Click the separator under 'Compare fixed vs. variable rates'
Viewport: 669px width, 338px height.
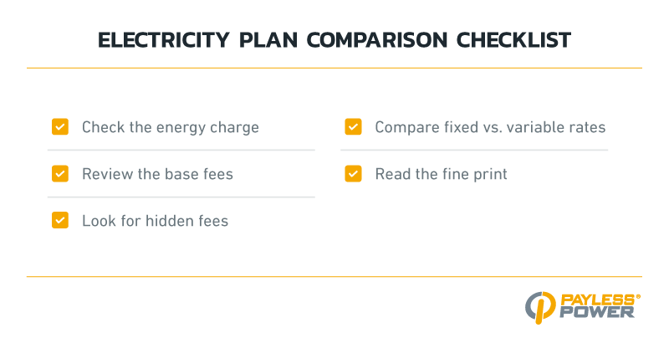[474, 151]
